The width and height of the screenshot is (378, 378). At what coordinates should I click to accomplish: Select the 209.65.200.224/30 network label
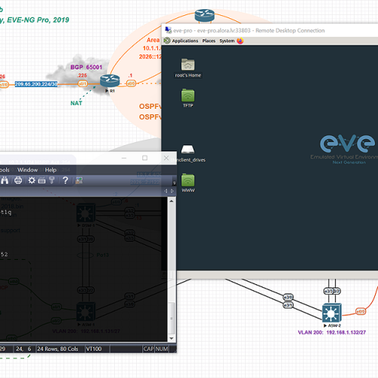point(36,84)
